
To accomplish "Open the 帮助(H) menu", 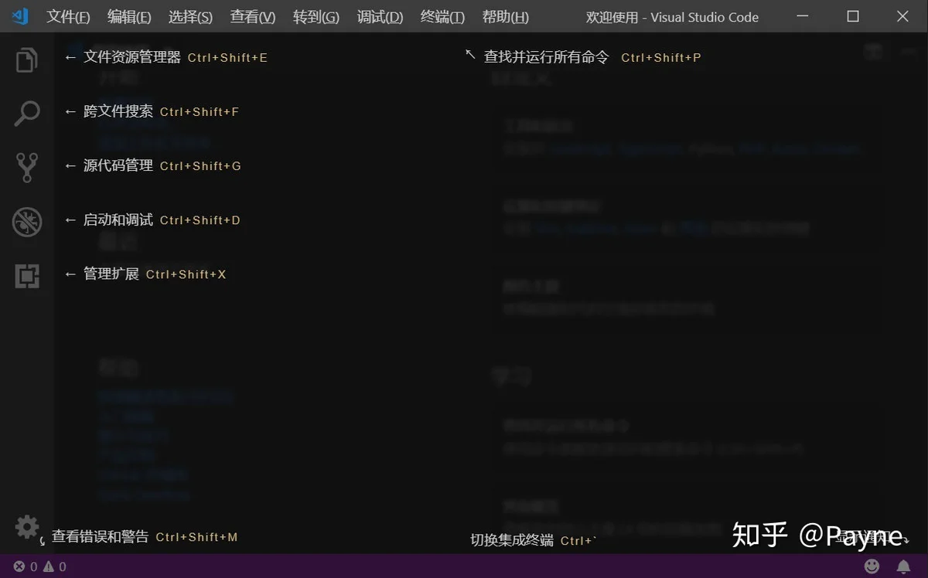I will [x=506, y=17].
